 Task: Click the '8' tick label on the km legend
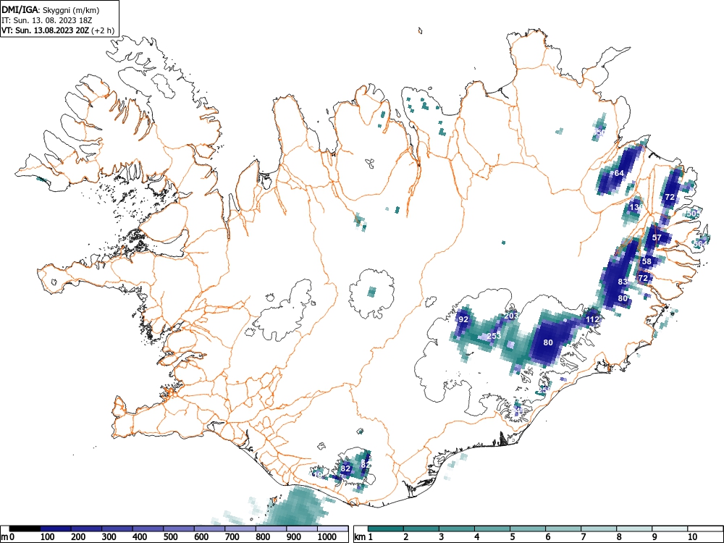[619, 537]
